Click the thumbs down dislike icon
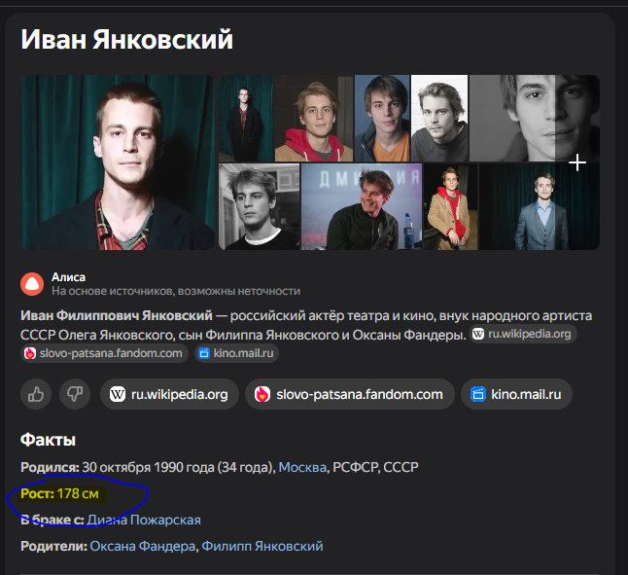The width and height of the screenshot is (628, 575). pos(75,394)
